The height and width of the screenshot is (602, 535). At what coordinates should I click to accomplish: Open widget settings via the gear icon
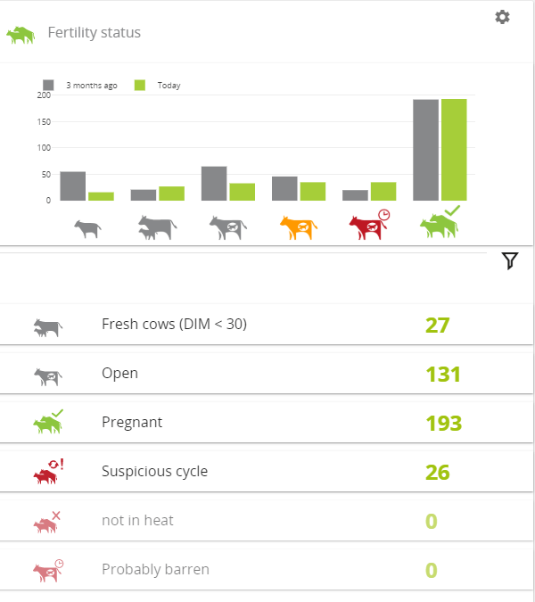pos(502,17)
